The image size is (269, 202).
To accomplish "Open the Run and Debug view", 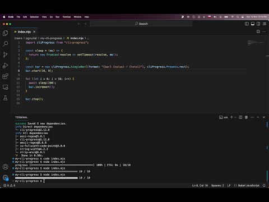I will (x=6, y=66).
